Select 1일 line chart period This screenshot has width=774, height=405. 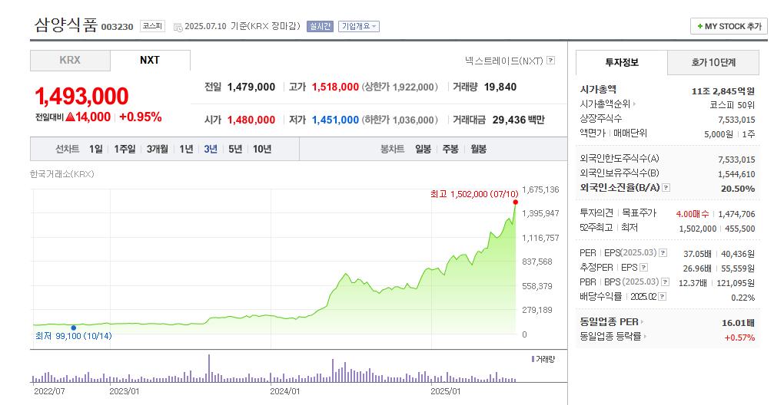[96, 149]
